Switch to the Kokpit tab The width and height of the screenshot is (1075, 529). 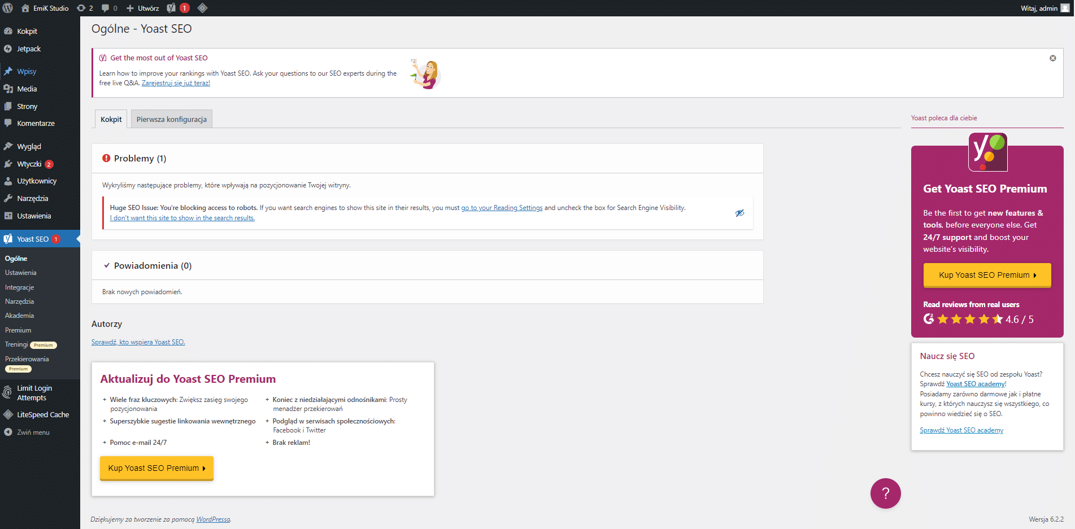(111, 119)
